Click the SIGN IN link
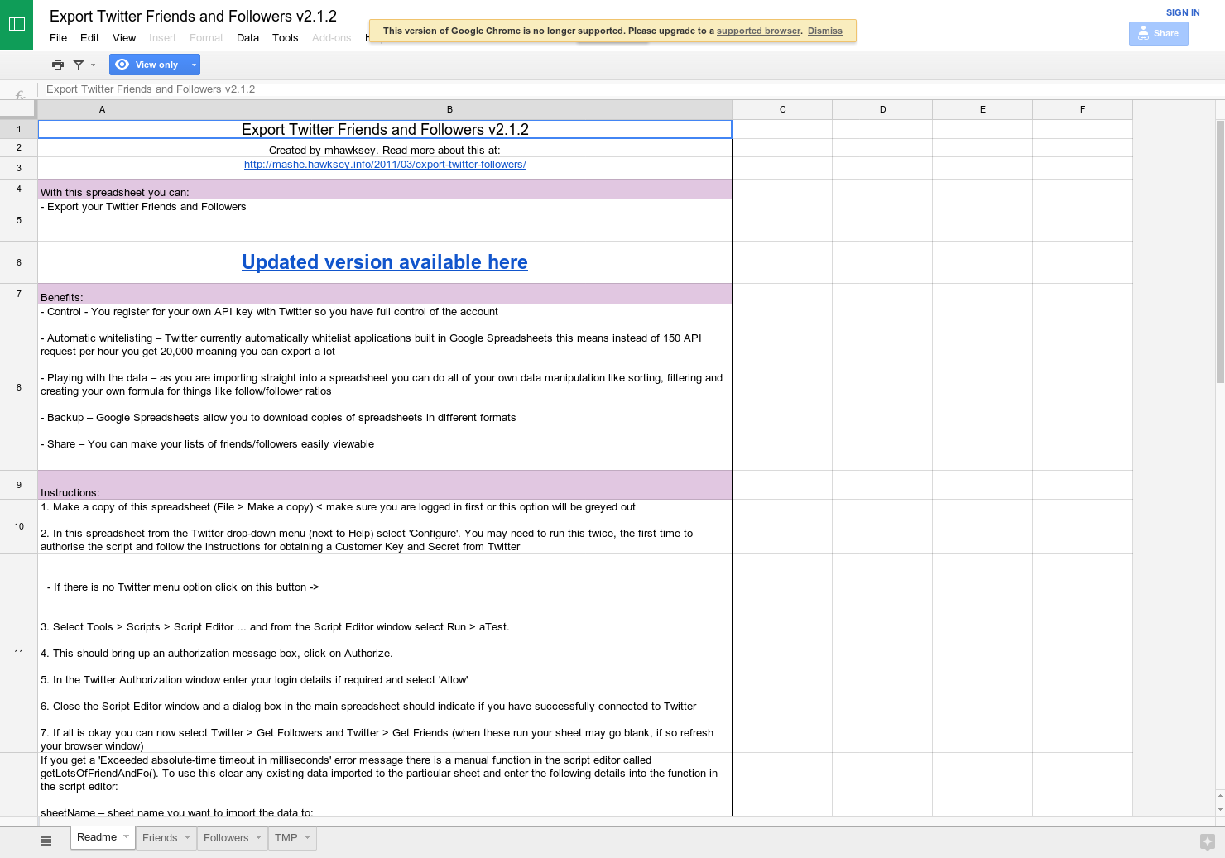1225x858 pixels. (1183, 12)
